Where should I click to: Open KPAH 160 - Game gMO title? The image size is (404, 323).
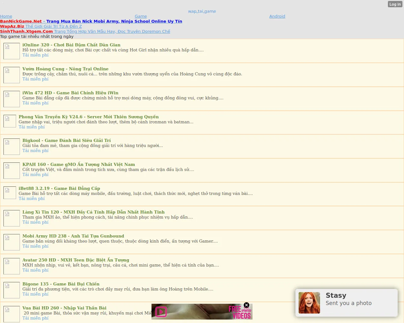point(79,164)
